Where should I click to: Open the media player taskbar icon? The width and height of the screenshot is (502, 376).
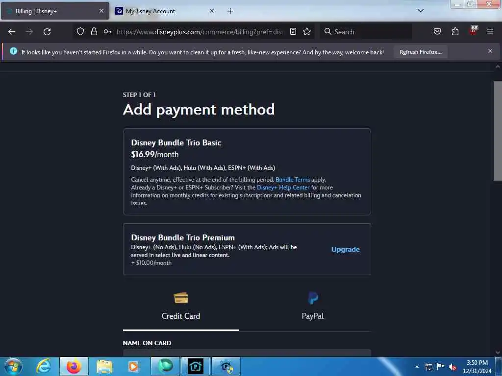(133, 367)
